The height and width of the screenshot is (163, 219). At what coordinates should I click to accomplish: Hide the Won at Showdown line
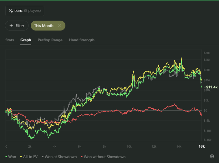[x=59, y=157]
